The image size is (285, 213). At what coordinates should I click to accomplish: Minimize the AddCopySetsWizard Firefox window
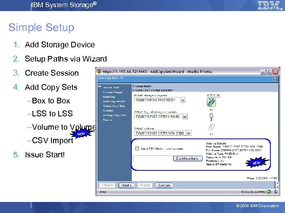263,72
